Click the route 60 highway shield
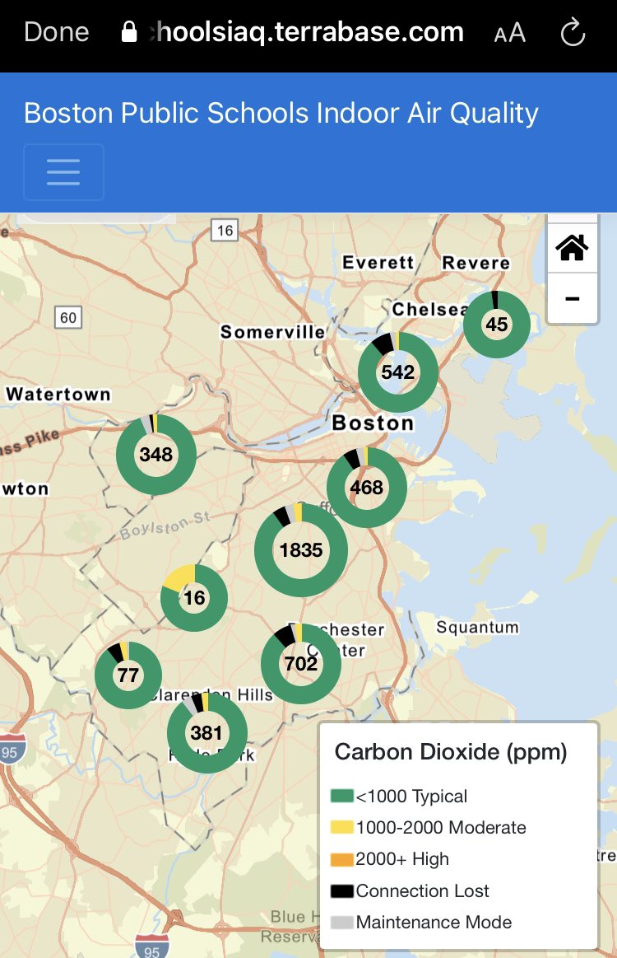Image resolution: width=617 pixels, height=958 pixels. [x=68, y=318]
